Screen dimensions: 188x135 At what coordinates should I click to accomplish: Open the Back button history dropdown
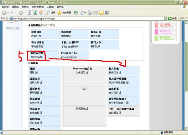coord(16,12)
